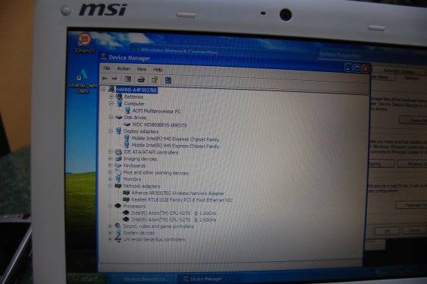Open the File menu

point(107,68)
